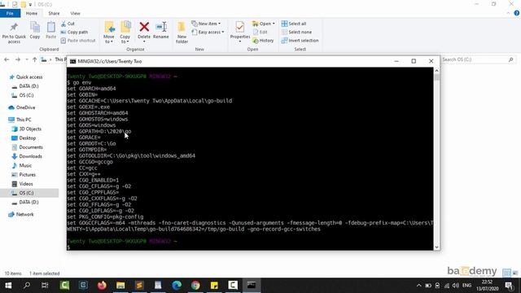Screen dimensions: 521x293
Task: Create a New folder
Action: point(182,33)
